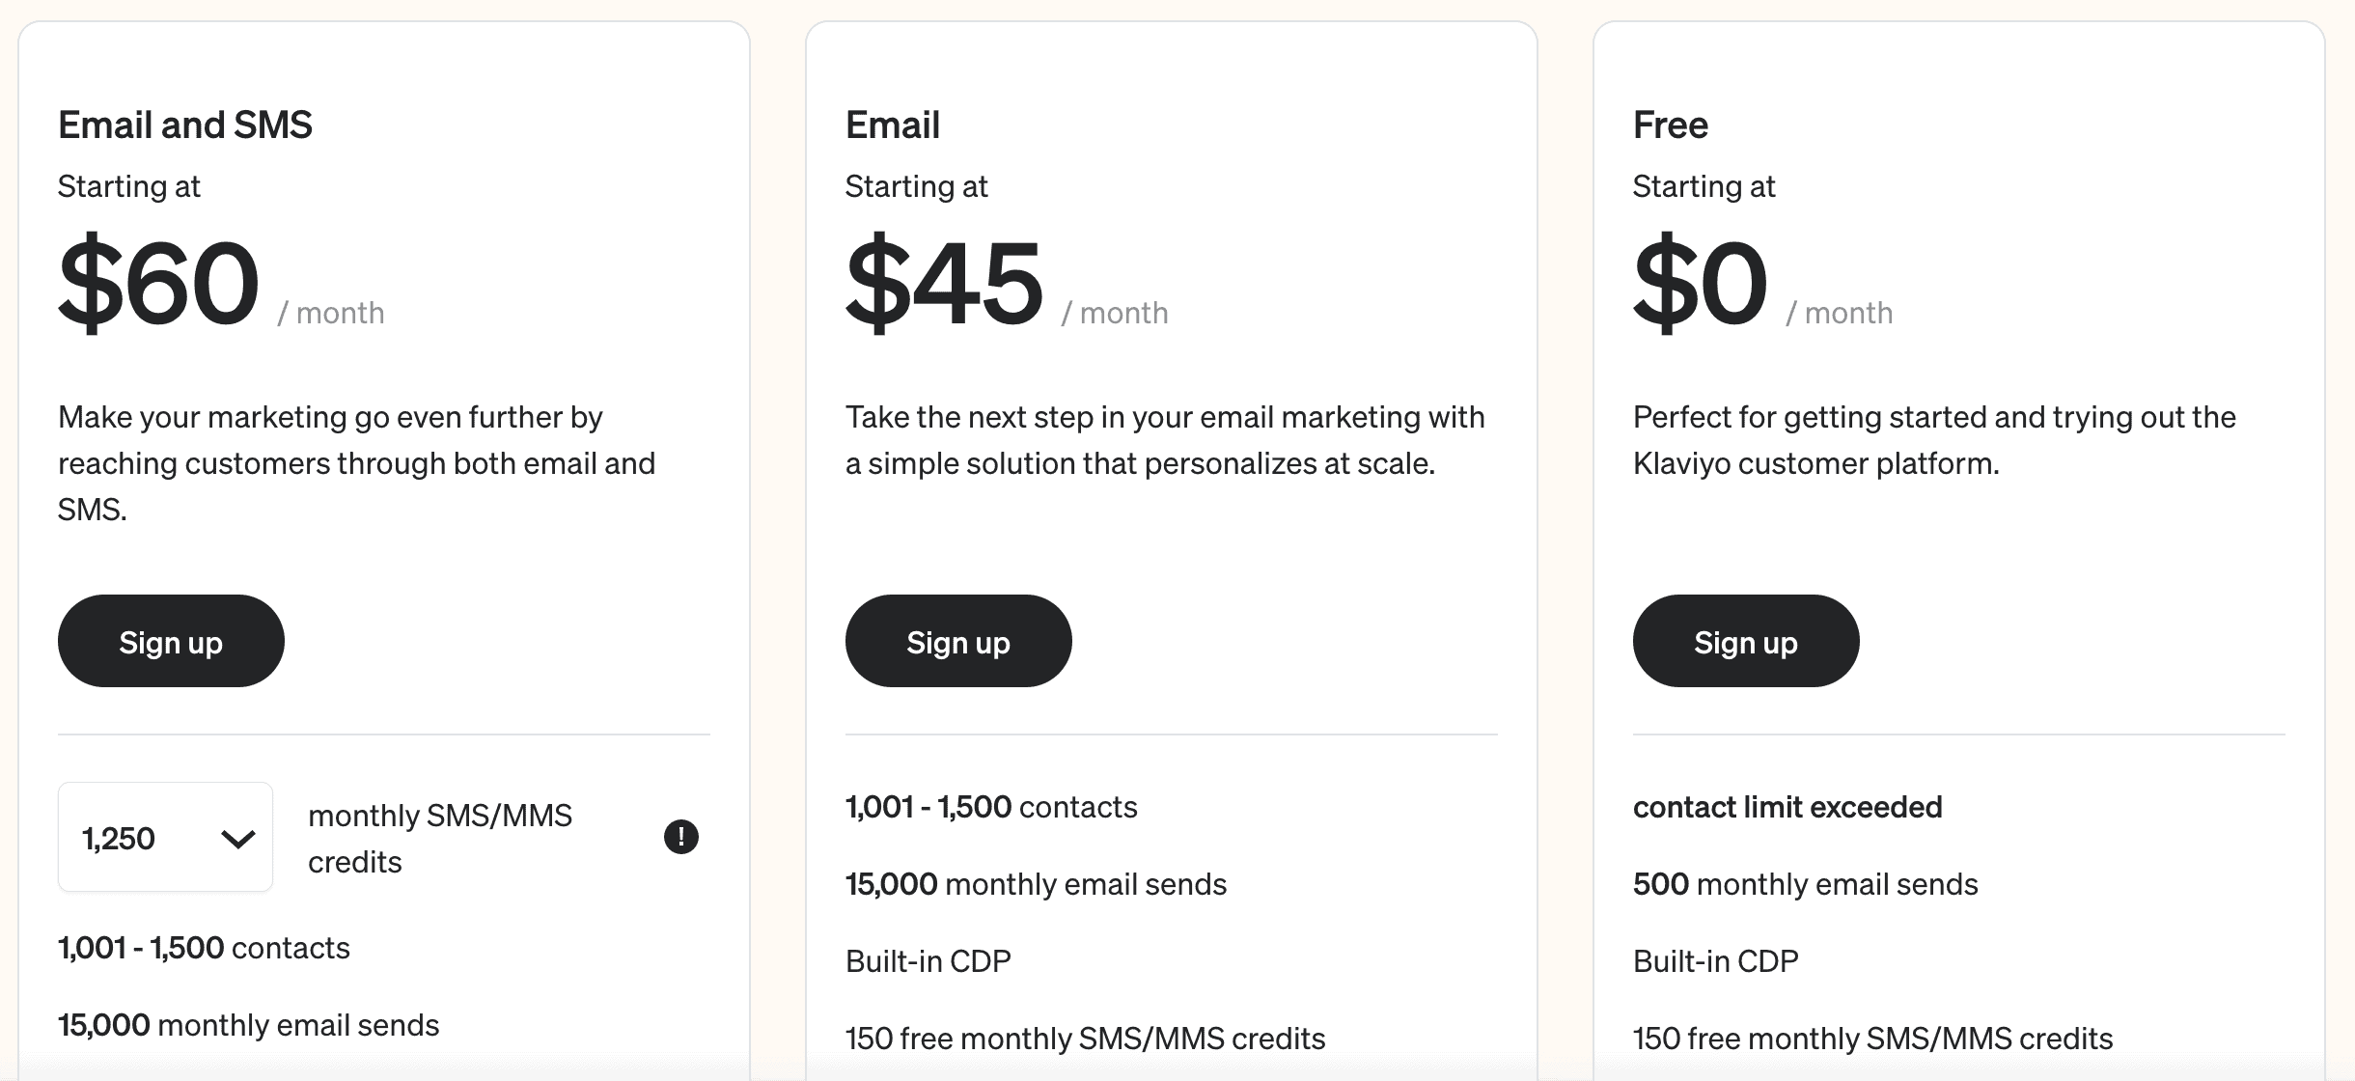Sign up for the Email plan
The height and width of the screenshot is (1081, 2355).
(x=958, y=641)
